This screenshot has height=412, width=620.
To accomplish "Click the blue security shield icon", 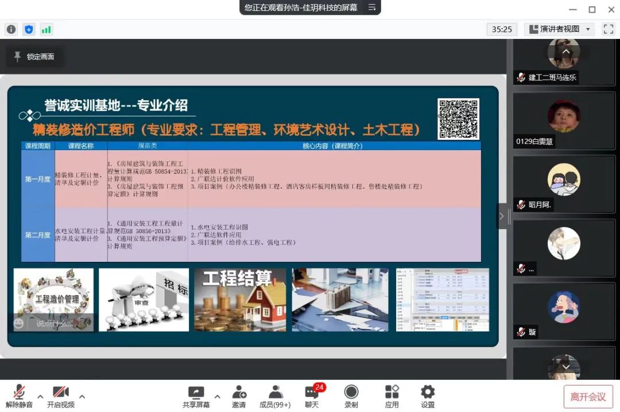I will click(x=29, y=29).
